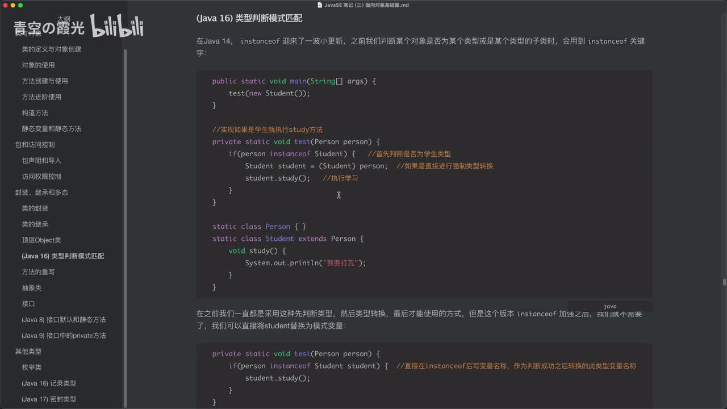Open 类的封装 outline entry
The height and width of the screenshot is (409, 727).
(x=35, y=208)
